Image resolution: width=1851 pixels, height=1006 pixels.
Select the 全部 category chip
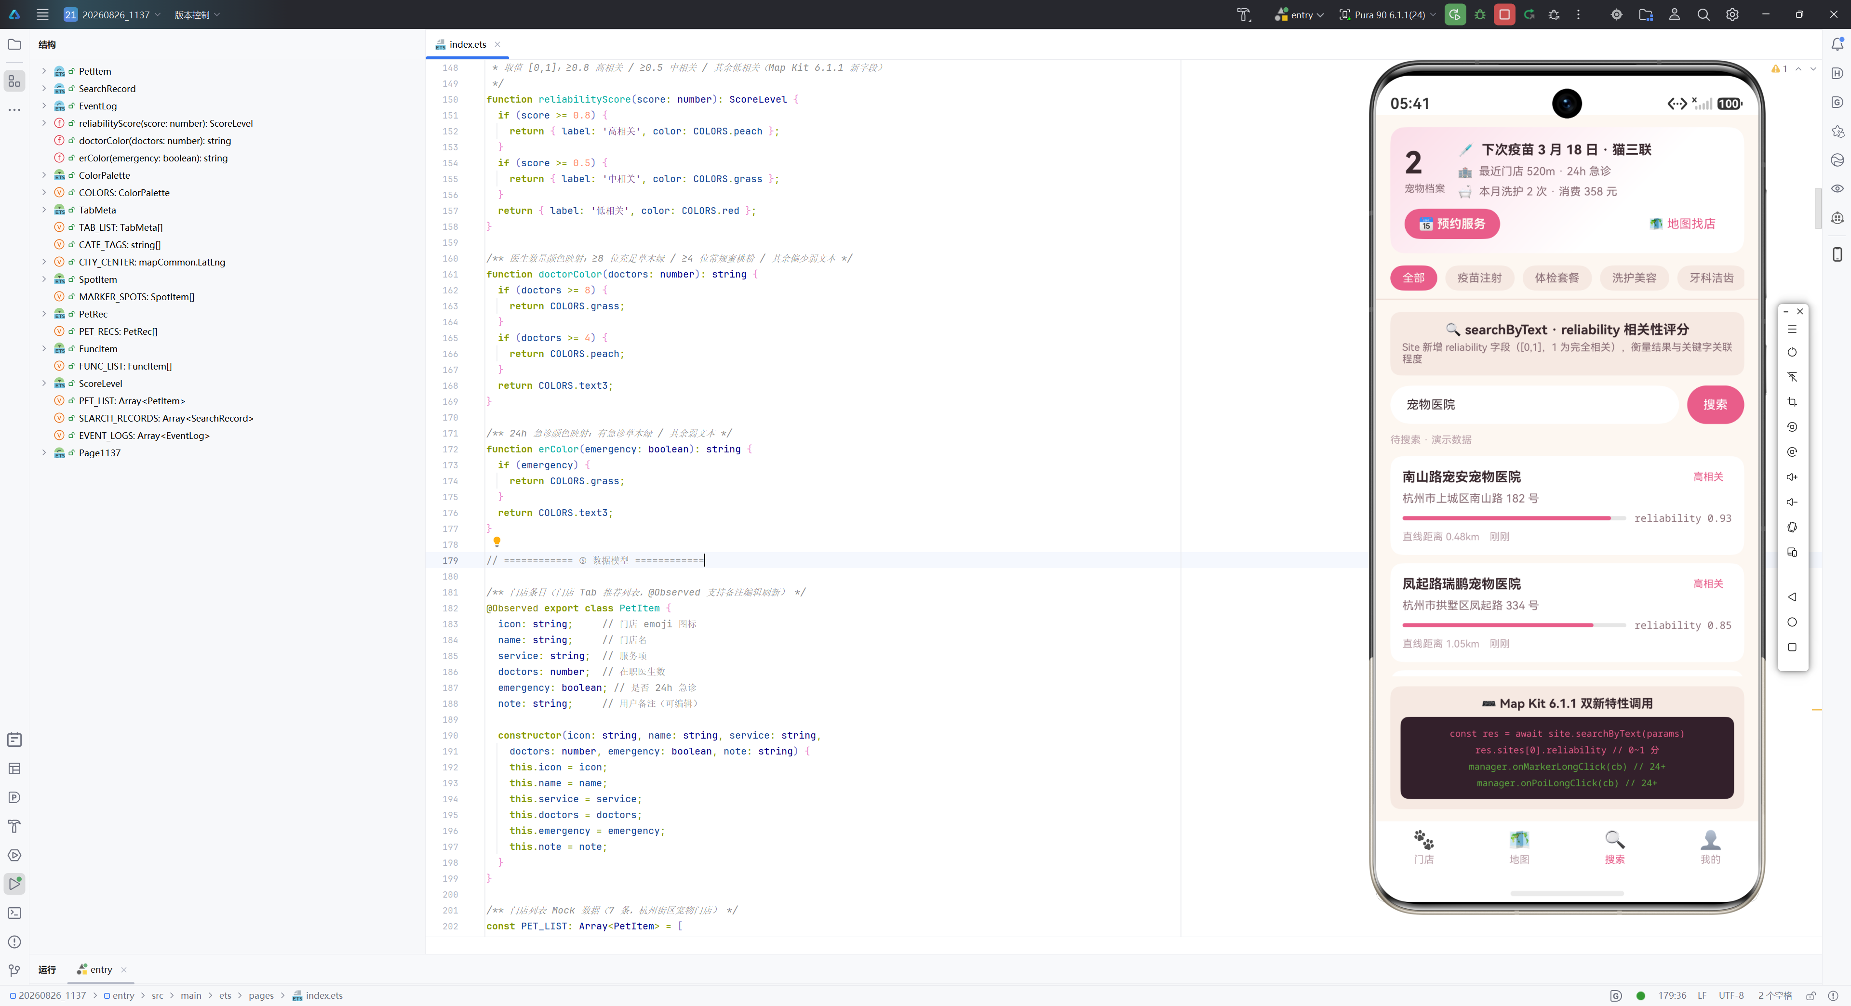point(1413,278)
